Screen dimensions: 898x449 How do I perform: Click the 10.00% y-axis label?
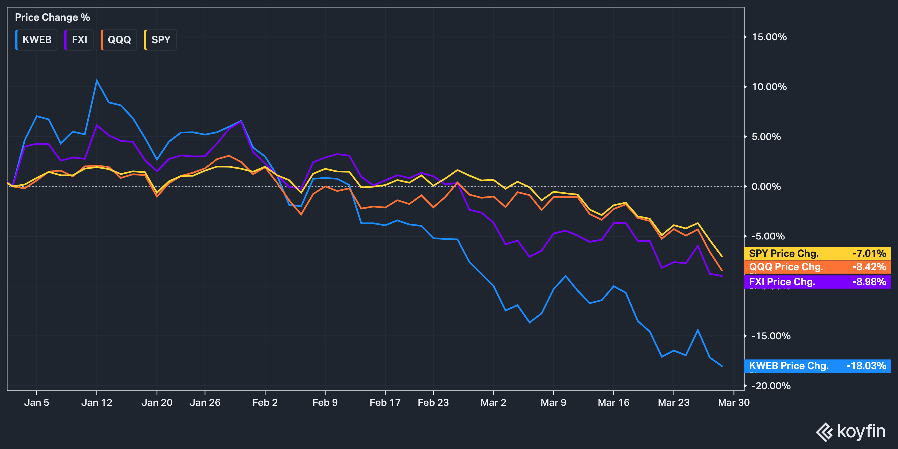point(769,87)
